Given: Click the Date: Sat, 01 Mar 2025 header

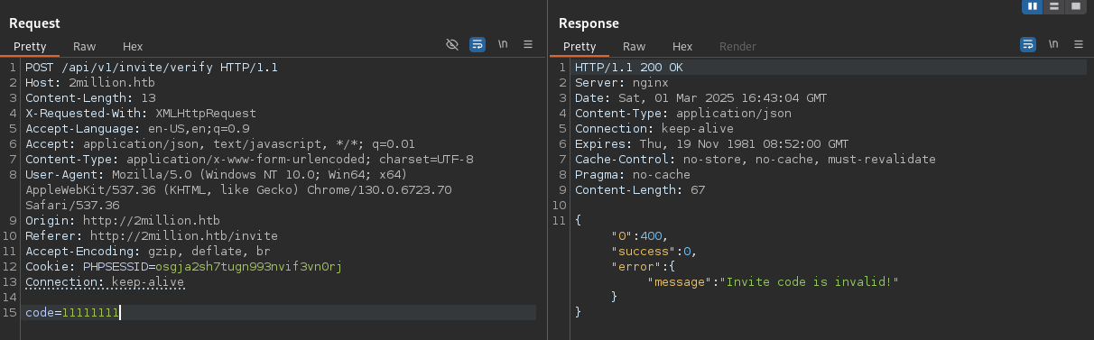Looking at the screenshot, I should [x=701, y=97].
